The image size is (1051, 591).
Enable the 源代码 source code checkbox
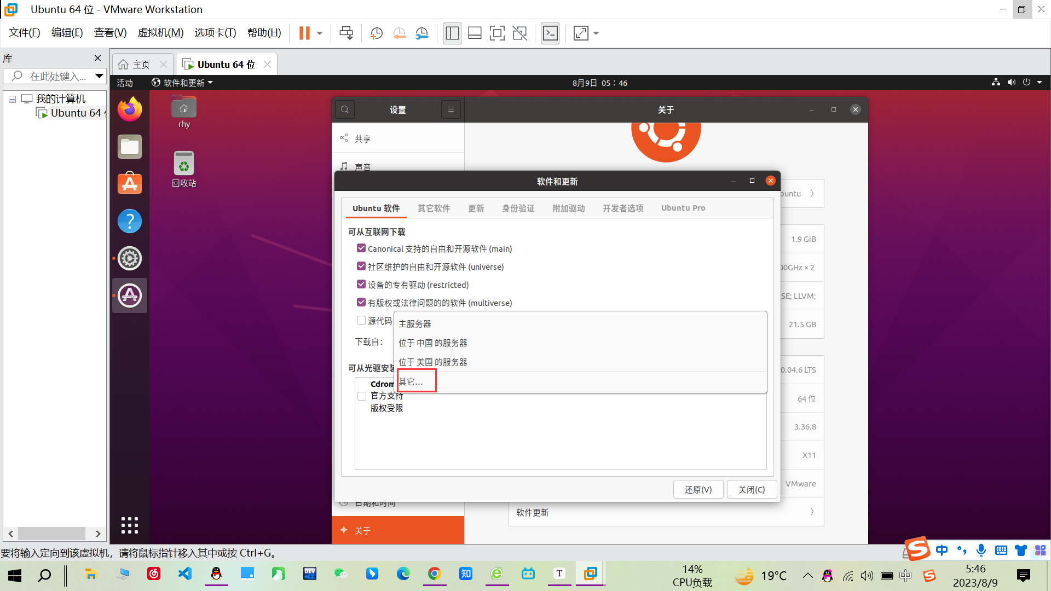361,321
